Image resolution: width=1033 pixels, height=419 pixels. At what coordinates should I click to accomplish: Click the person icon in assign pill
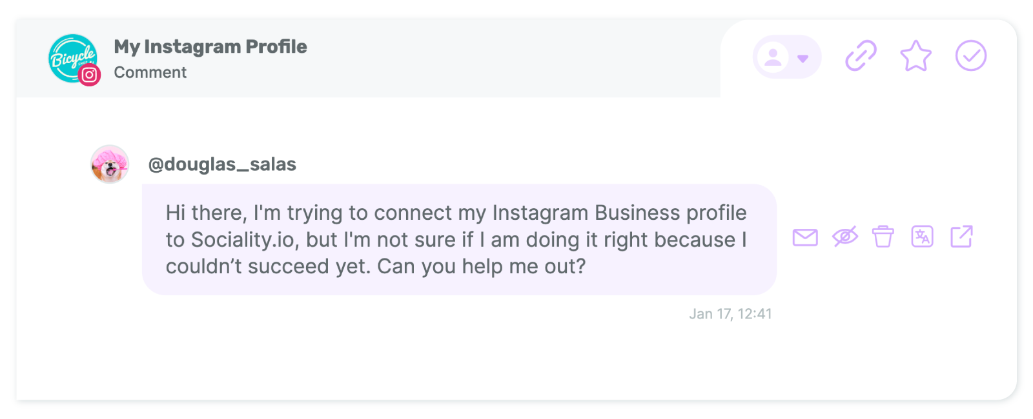[x=773, y=57]
